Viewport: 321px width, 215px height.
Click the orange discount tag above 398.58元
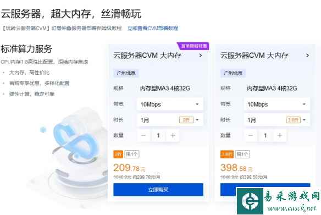pyautogui.click(x=227, y=154)
